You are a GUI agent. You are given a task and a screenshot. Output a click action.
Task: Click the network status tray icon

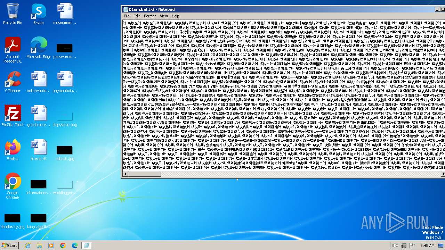[x=403, y=245]
